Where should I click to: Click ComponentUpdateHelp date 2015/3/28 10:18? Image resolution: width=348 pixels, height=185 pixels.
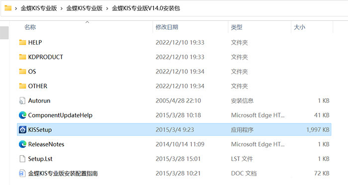[x=178, y=115]
